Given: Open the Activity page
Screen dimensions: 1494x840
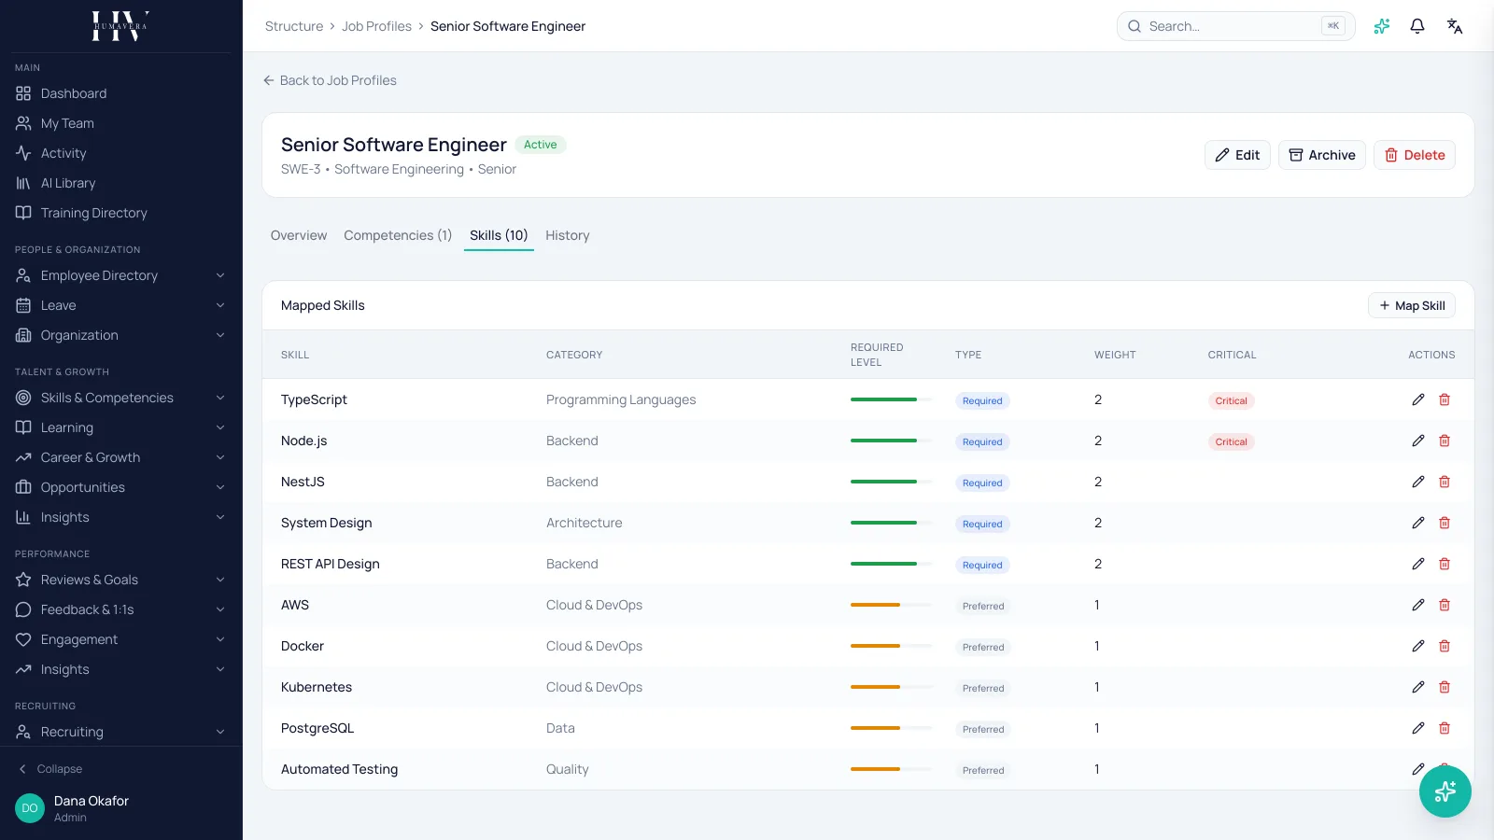Looking at the screenshot, I should tap(120, 153).
